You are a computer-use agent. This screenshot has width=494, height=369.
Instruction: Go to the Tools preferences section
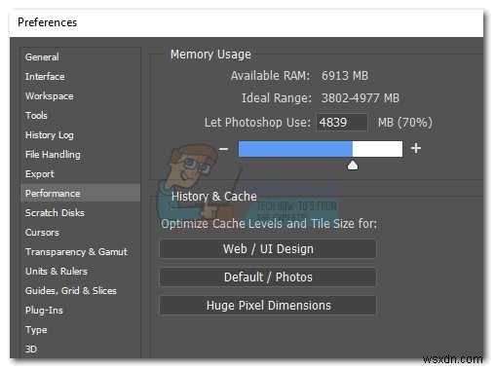point(36,116)
